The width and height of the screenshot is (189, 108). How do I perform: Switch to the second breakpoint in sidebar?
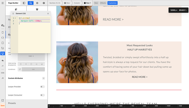pyautogui.click(x=3, y=38)
